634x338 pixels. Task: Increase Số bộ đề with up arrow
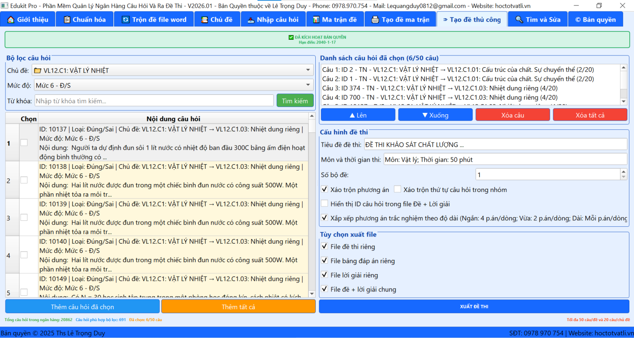(x=623, y=172)
